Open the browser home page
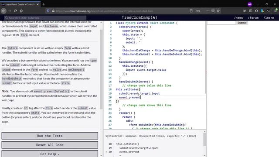 click(21, 11)
